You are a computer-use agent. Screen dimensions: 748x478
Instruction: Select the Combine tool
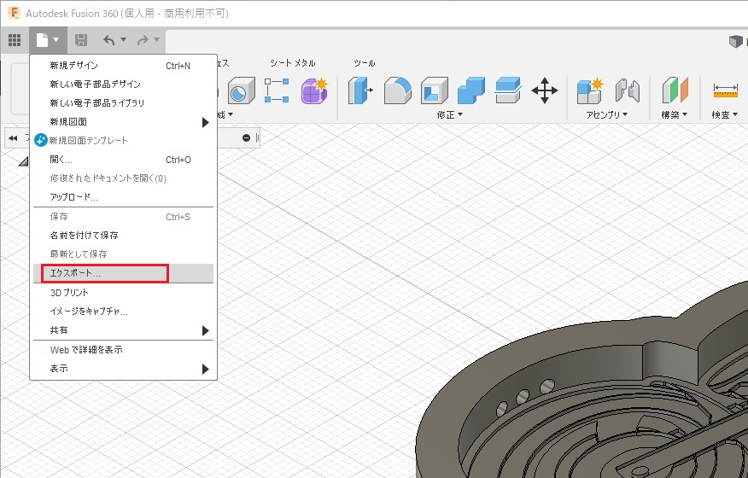[x=470, y=90]
